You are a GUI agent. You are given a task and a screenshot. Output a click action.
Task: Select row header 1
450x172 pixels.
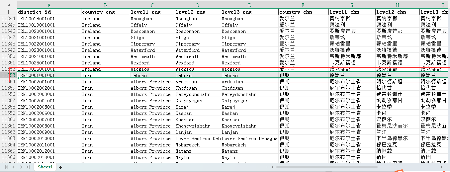tap(9, 12)
